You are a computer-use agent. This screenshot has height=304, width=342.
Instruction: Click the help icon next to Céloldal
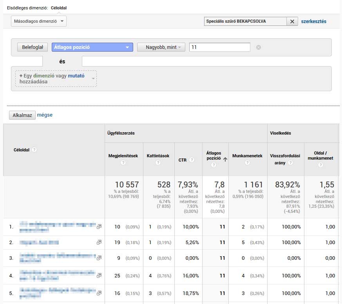[34, 150]
